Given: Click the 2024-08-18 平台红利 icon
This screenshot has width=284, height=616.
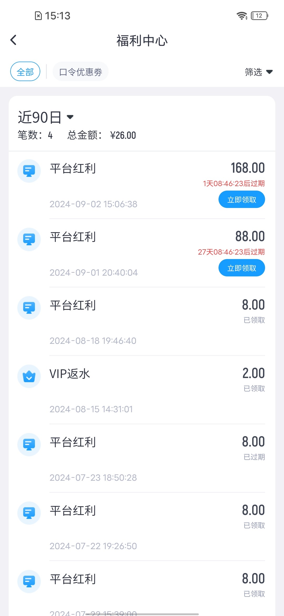Looking at the screenshot, I should coord(29,308).
